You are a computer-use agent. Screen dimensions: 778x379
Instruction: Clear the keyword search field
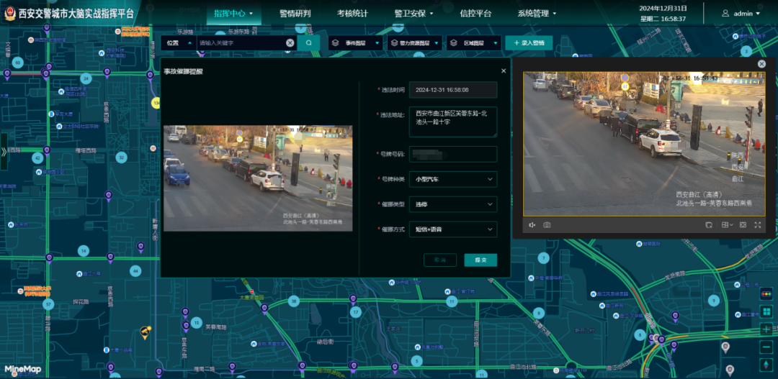[x=290, y=43]
